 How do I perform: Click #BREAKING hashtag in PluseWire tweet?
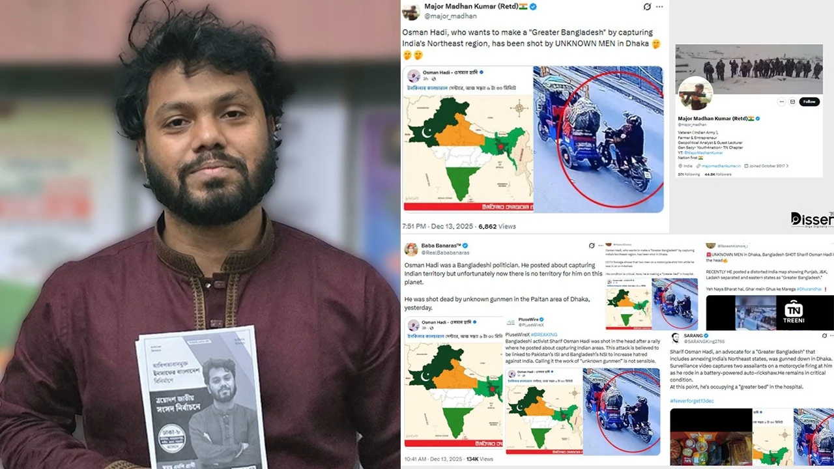click(544, 334)
